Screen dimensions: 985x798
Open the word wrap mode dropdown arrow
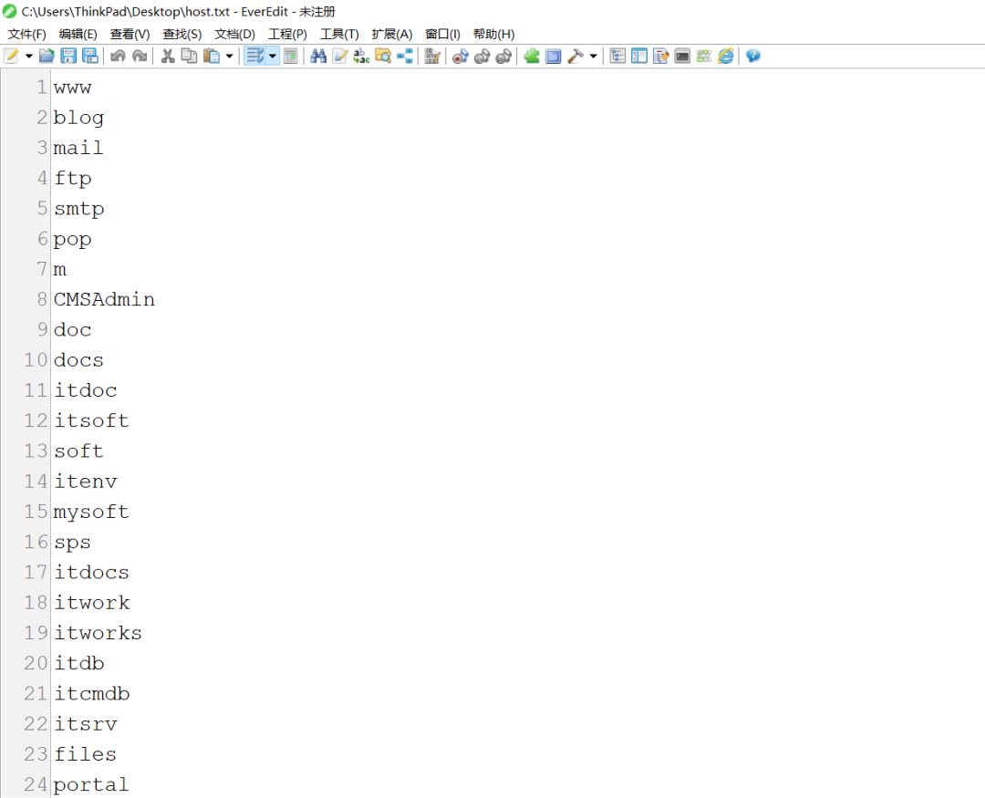pos(273,56)
